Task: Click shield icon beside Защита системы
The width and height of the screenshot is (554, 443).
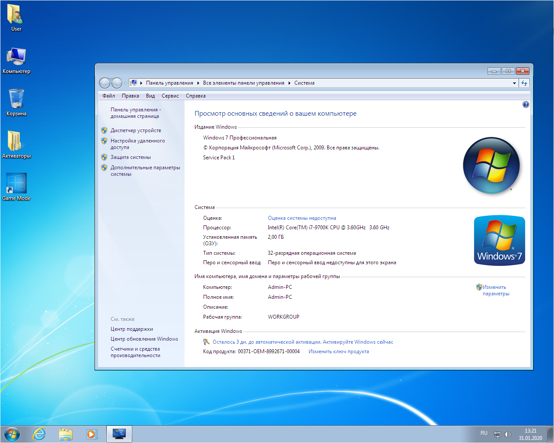Action: coord(104,157)
